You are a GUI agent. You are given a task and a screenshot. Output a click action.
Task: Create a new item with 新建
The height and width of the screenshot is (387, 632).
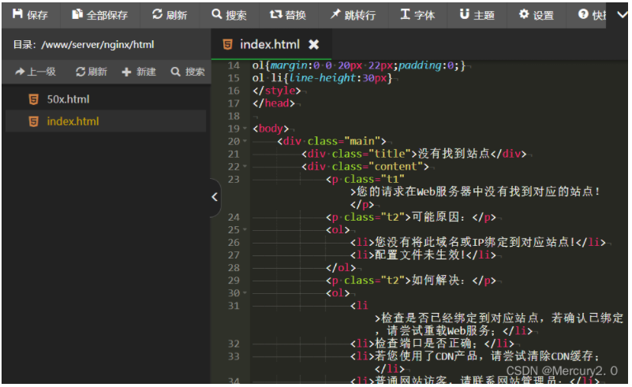(x=139, y=72)
